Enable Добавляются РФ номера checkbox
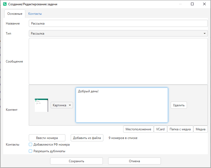Viewport: 211px width, 168px height. [31, 145]
